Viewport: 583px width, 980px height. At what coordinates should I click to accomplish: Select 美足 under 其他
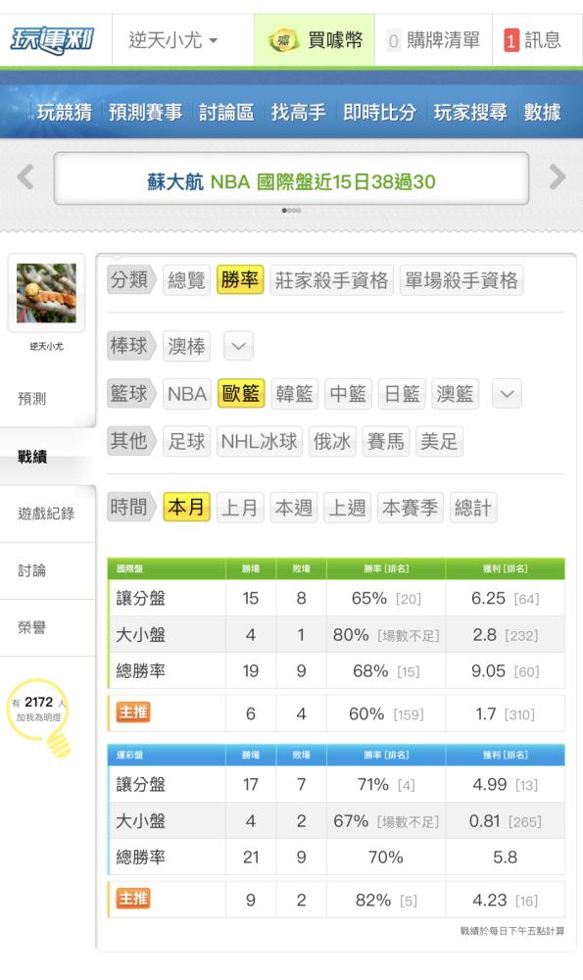coord(439,441)
